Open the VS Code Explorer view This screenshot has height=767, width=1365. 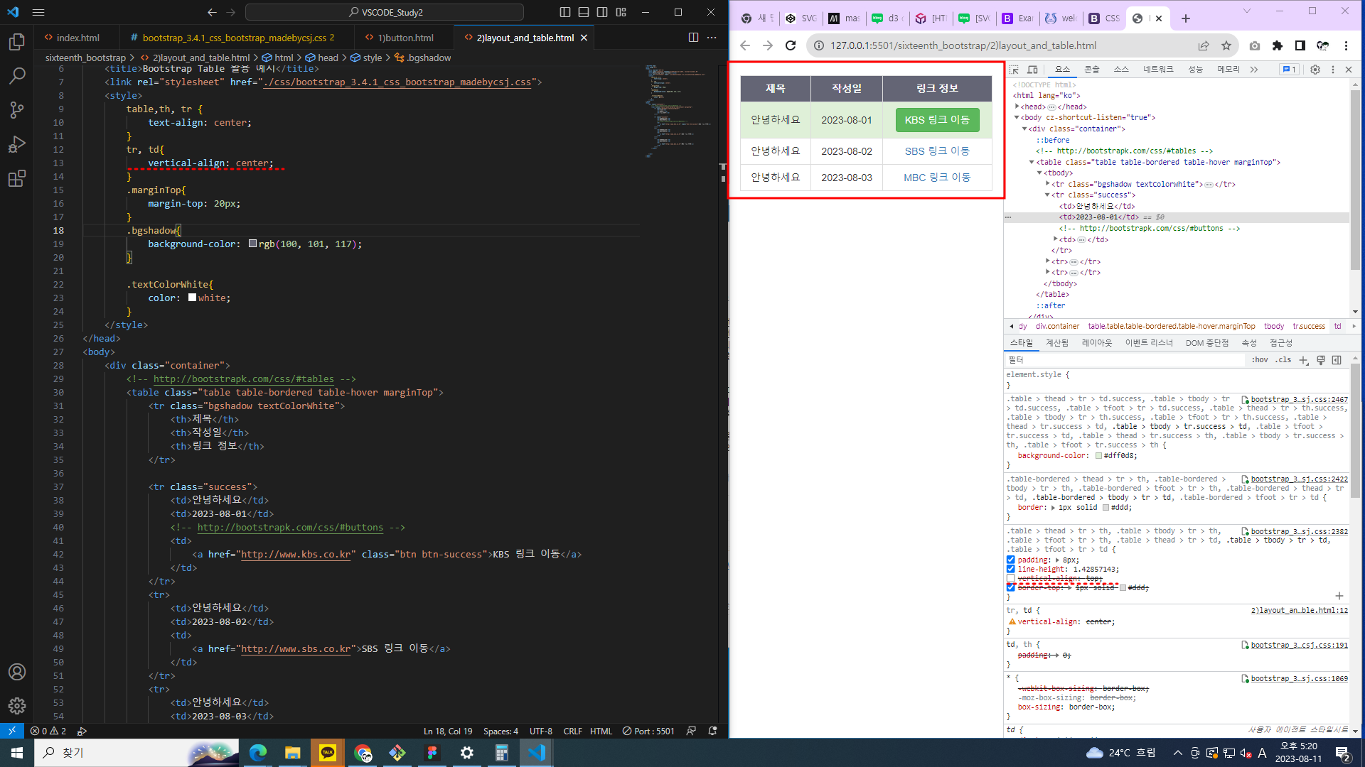point(17,43)
